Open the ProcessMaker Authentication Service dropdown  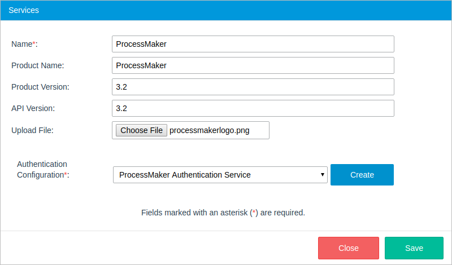(220, 175)
